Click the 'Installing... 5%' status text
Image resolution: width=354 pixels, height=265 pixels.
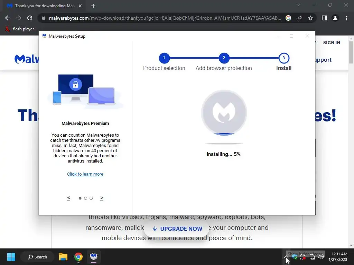pos(224,154)
